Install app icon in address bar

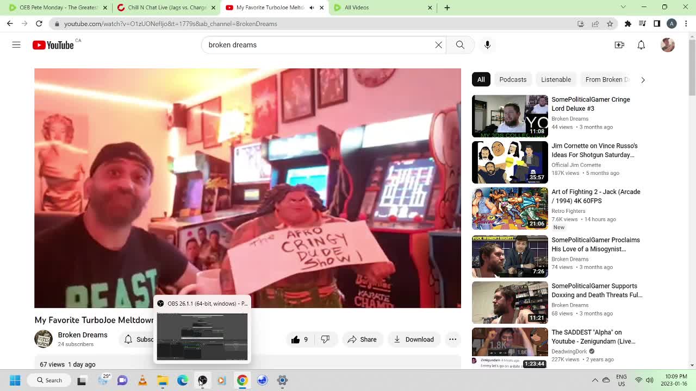581,24
